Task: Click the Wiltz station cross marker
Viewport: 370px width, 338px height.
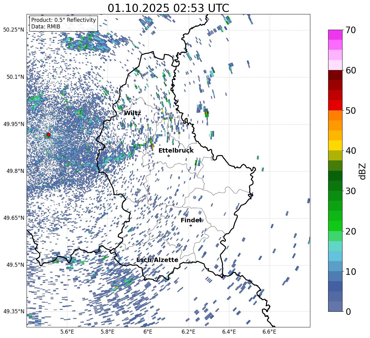Action: 134,118
